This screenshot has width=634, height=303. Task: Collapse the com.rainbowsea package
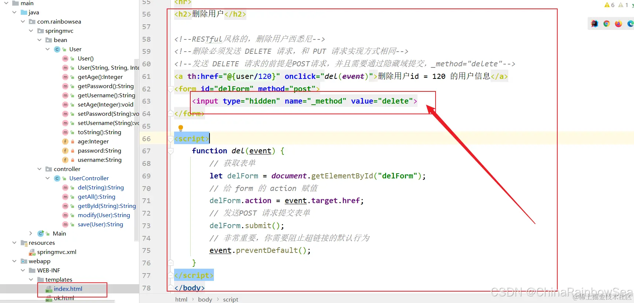click(23, 21)
